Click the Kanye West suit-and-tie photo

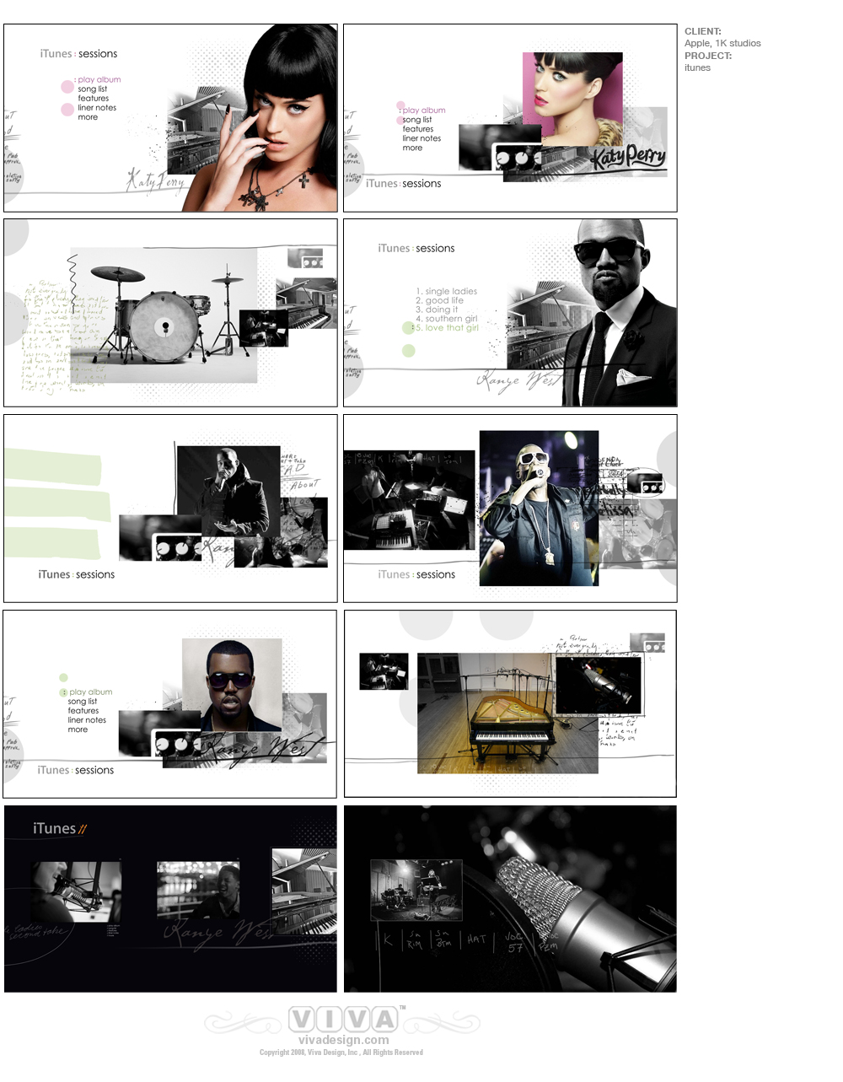(x=620, y=313)
